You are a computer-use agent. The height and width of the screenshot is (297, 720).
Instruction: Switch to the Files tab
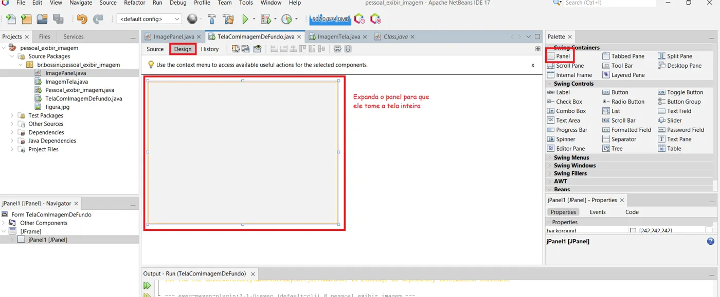point(45,37)
